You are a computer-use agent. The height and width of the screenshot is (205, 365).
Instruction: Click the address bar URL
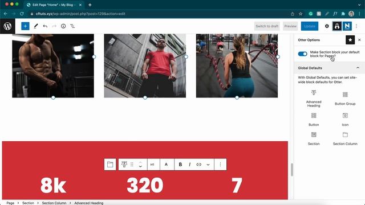(80, 14)
